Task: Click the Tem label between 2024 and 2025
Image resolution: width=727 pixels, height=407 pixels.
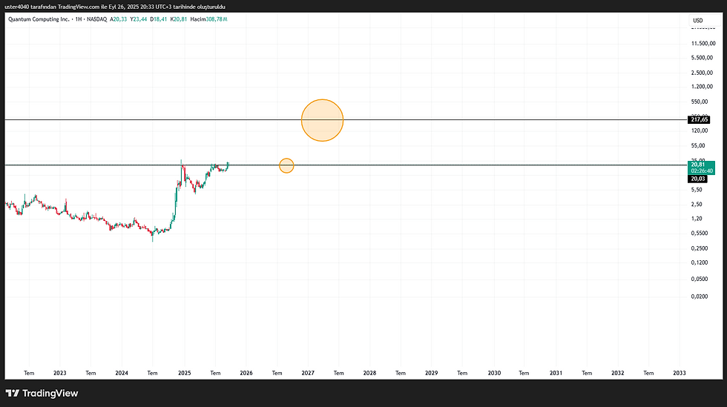Action: [153, 373]
